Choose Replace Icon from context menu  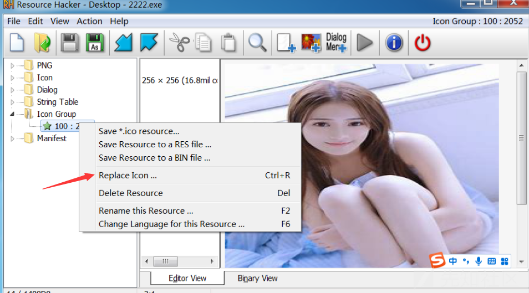[128, 176]
